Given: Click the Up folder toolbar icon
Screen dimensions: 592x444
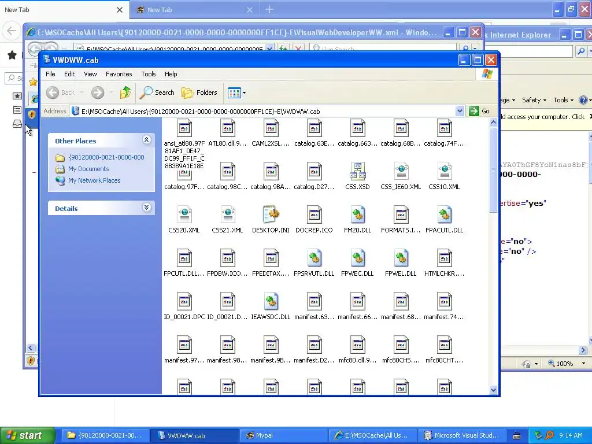Looking at the screenshot, I should click(x=125, y=92).
